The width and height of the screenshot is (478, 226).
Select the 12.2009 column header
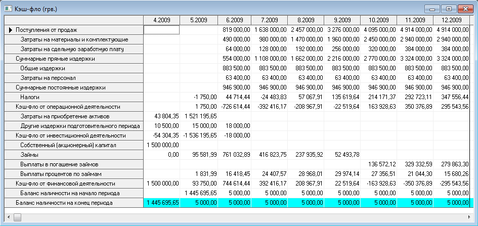click(x=451, y=20)
